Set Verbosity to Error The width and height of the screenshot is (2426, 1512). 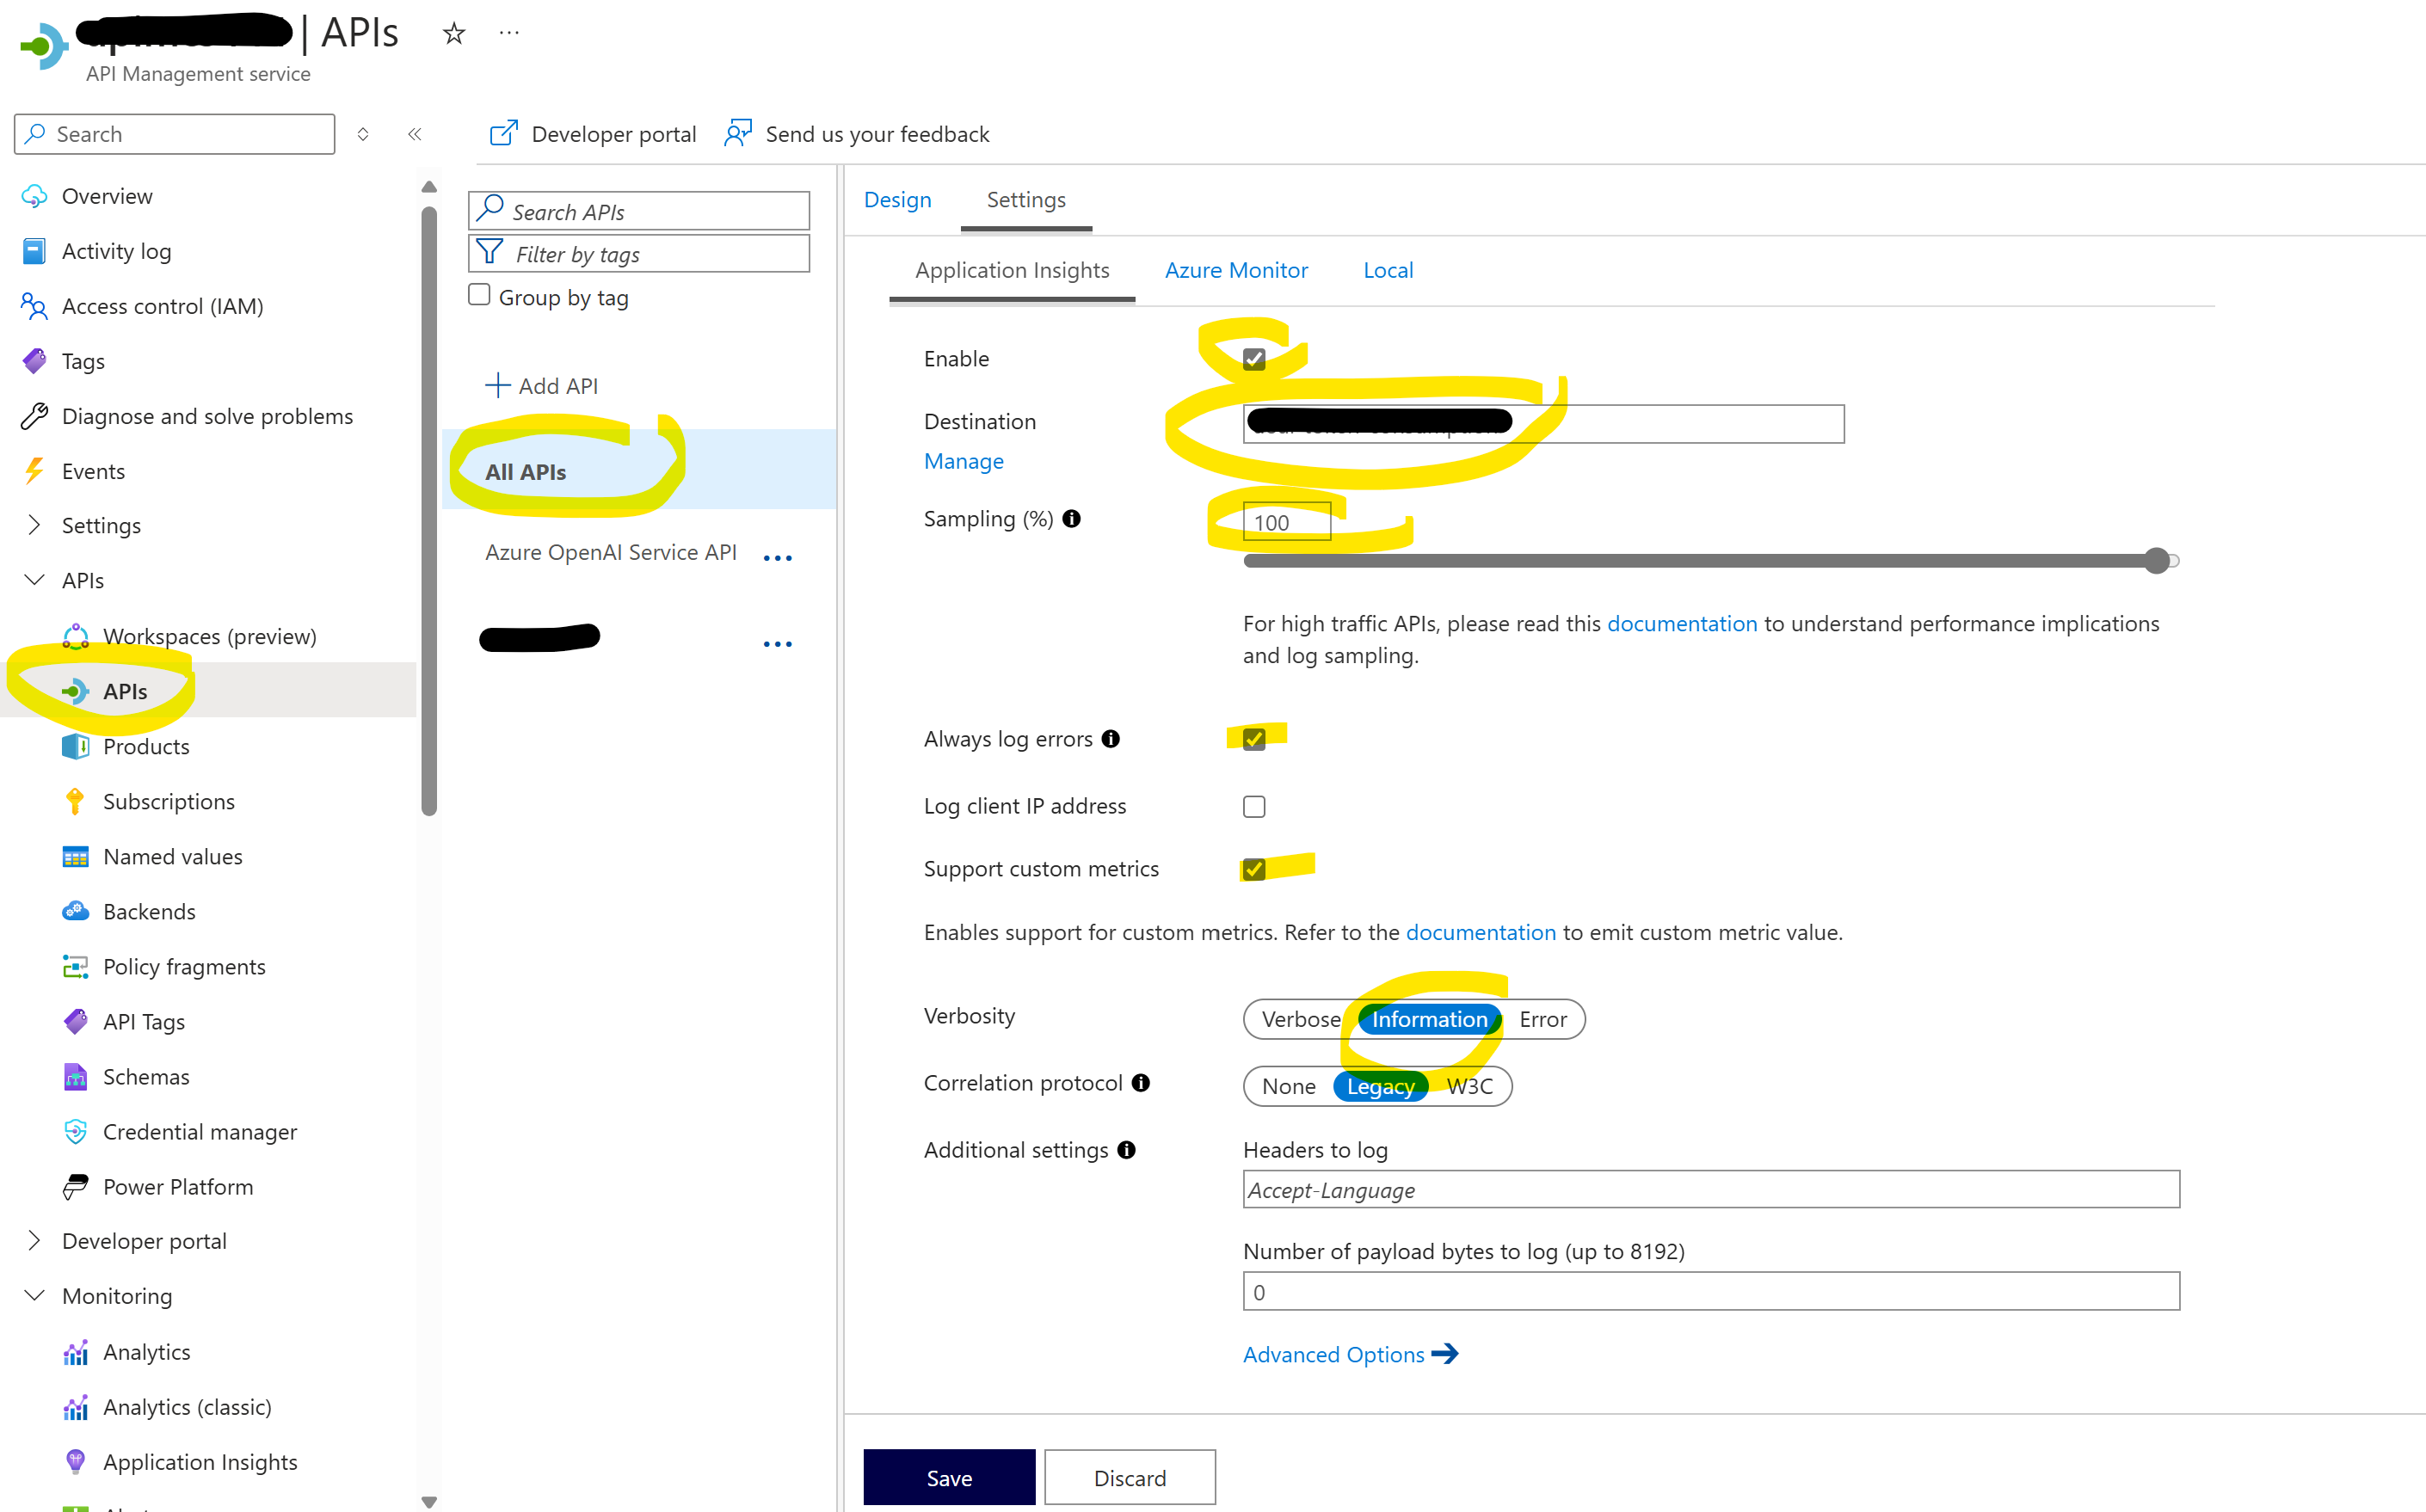pyautogui.click(x=1542, y=1019)
